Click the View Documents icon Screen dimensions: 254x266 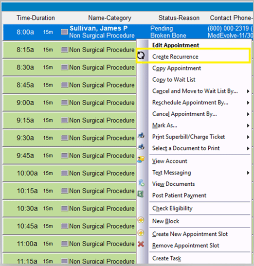coord(141,183)
